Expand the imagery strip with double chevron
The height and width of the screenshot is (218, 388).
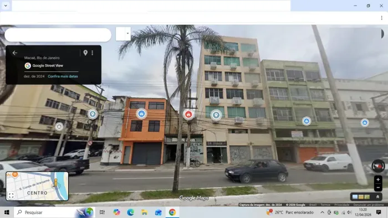[377, 197]
